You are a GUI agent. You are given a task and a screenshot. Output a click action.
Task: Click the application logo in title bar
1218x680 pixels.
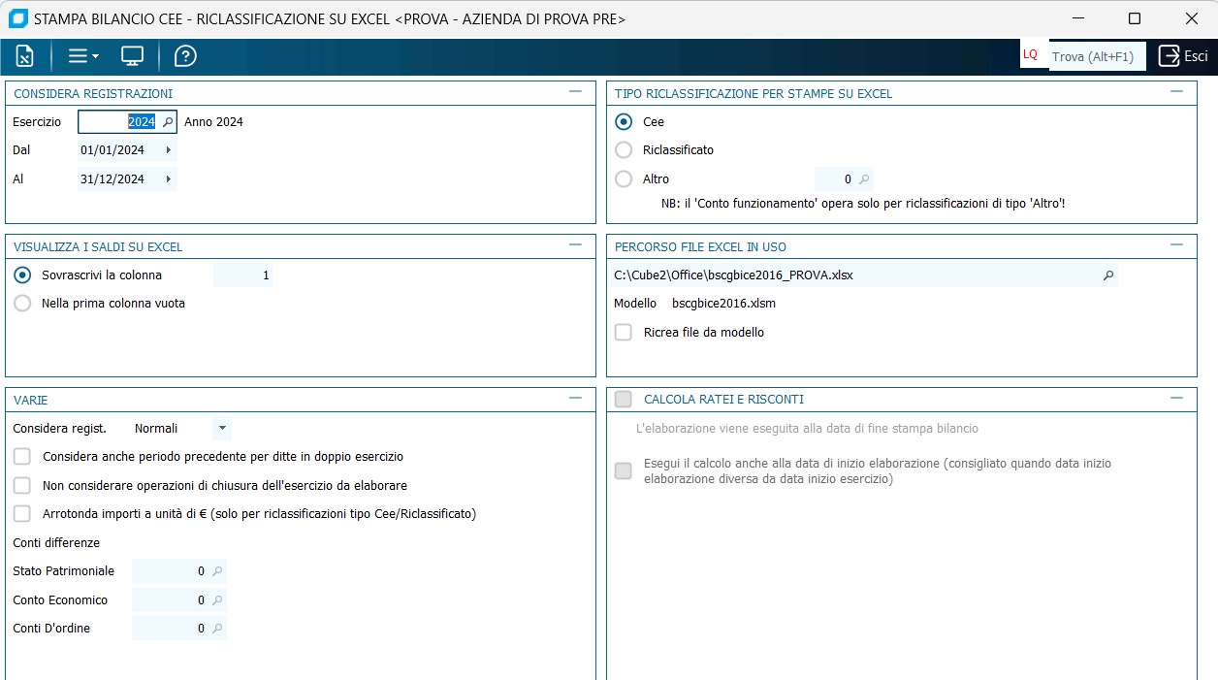(x=17, y=18)
